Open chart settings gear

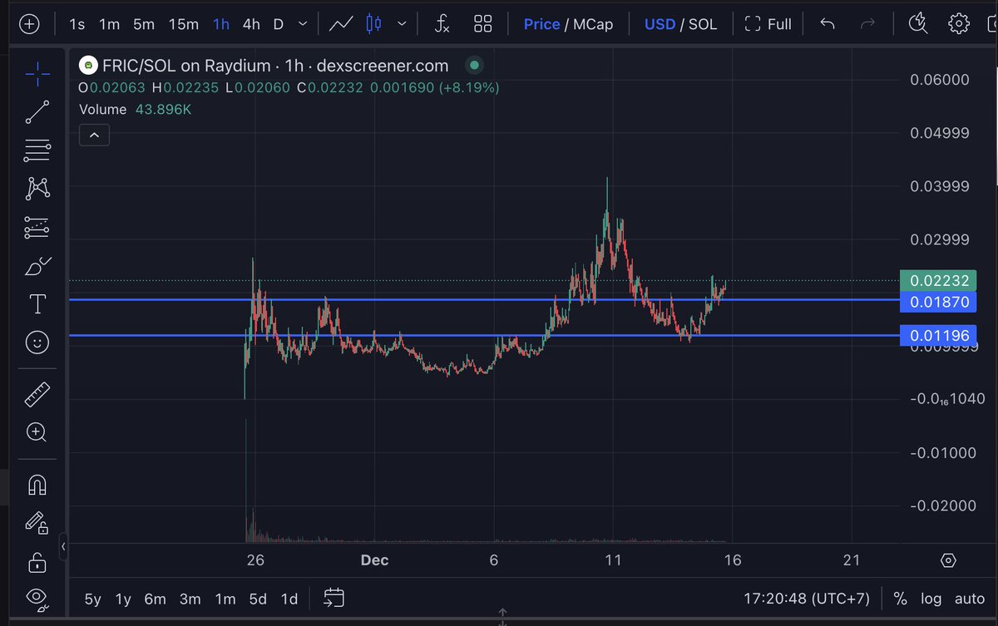[x=959, y=23]
